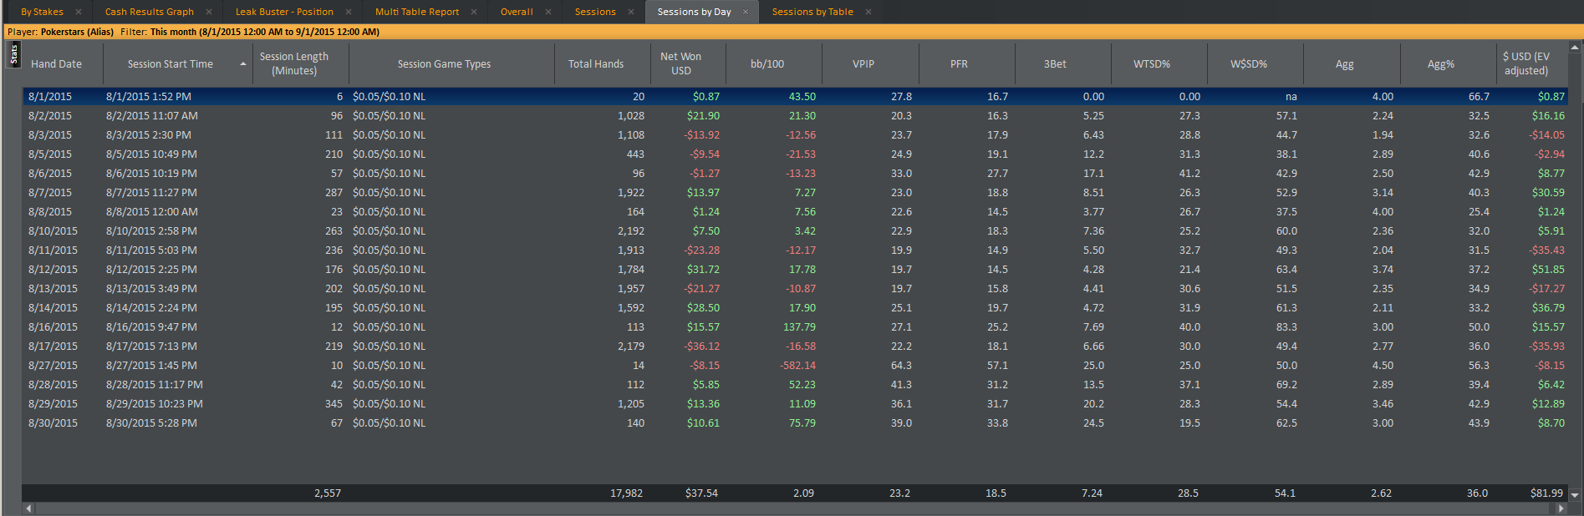The height and width of the screenshot is (516, 1584).
Task: Click the scroll-up arrow on vertical scrollbar
Action: [1575, 48]
